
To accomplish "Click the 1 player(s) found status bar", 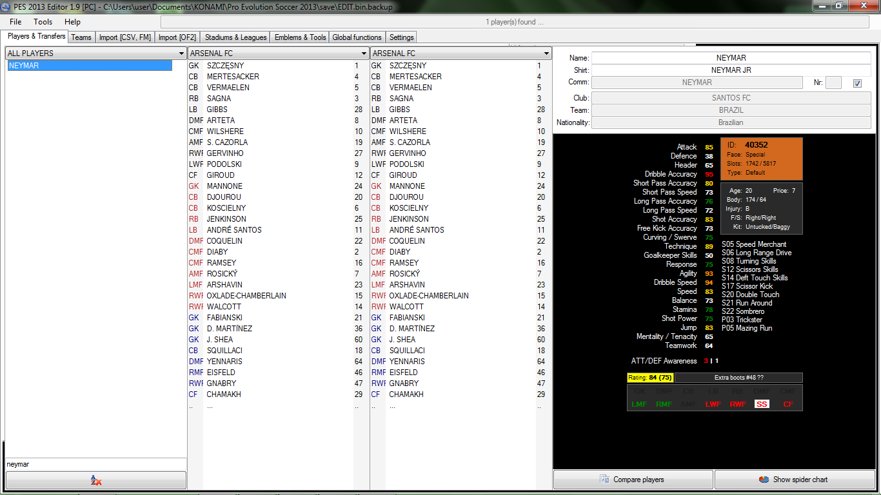I will click(515, 22).
